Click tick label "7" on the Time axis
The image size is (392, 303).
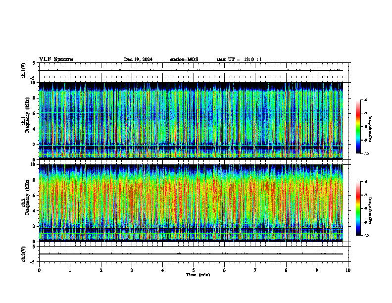[255, 270]
